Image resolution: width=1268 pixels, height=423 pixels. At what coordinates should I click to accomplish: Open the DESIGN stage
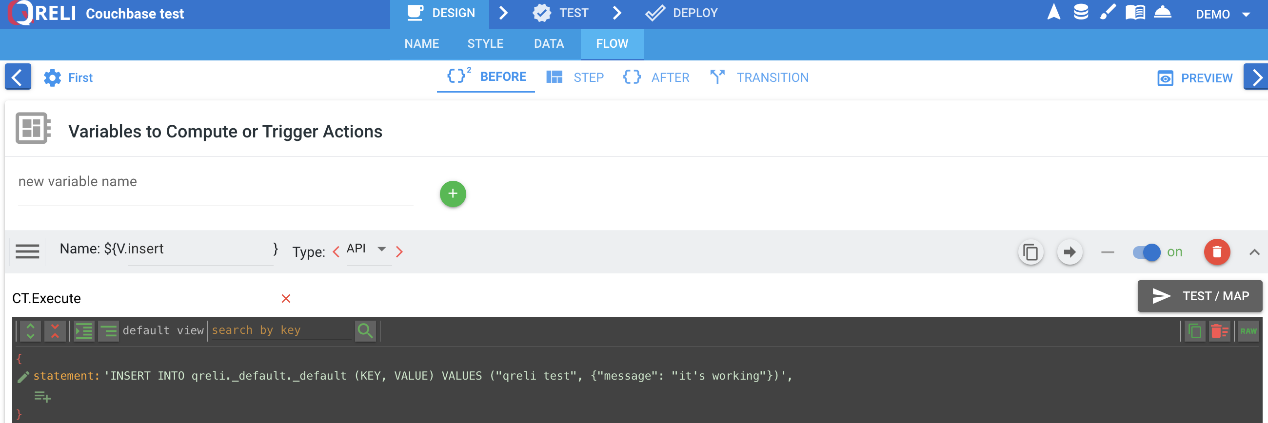440,13
